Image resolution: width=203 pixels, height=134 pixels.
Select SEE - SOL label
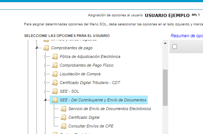69,91
